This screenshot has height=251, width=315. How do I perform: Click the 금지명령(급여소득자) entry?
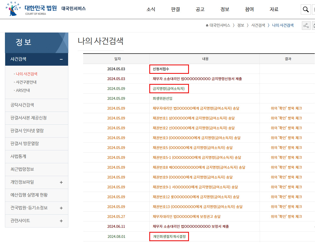pos(169,89)
